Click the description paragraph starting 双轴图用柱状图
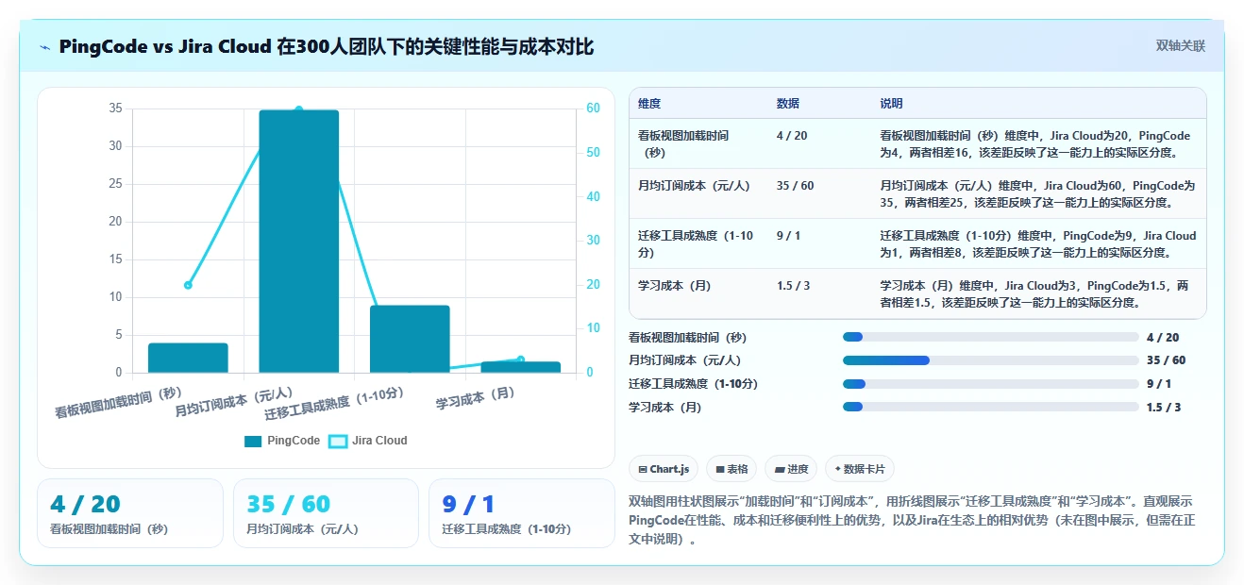Image resolution: width=1244 pixels, height=585 pixels. [911, 521]
